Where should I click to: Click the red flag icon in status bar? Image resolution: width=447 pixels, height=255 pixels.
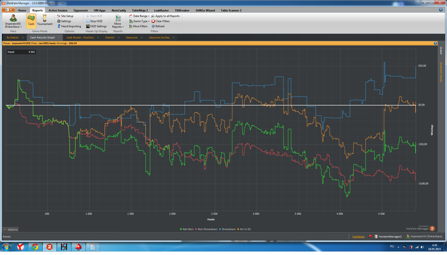370,237
